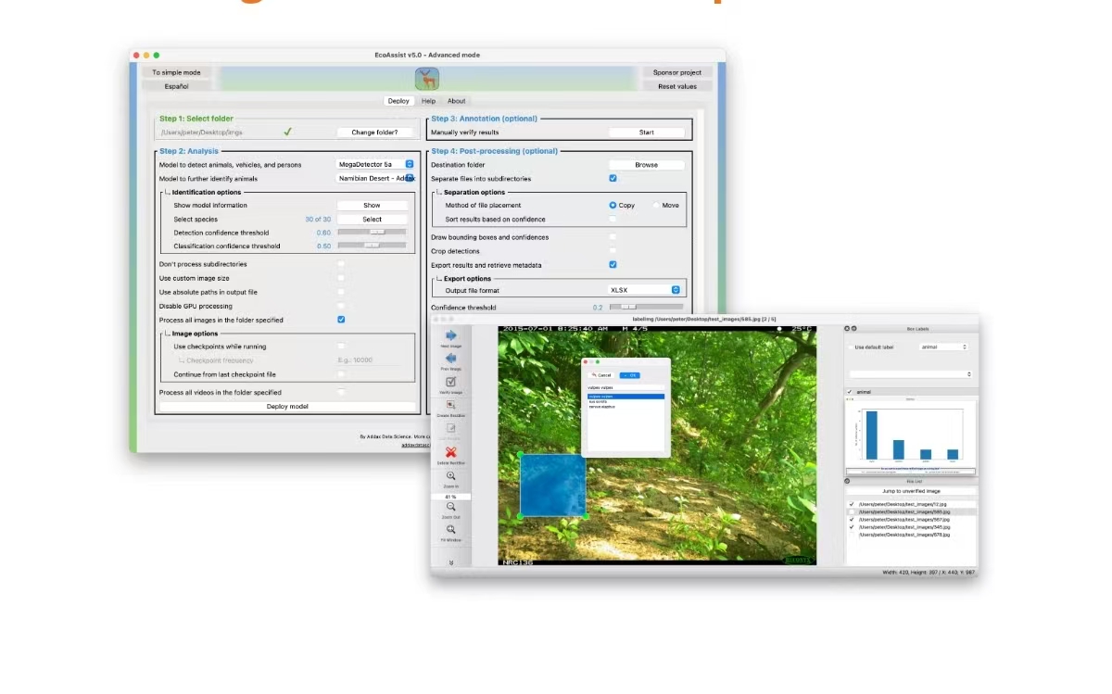Select the Create RectBox tool
The height and width of the screenshot is (694, 1112).
pos(451,405)
